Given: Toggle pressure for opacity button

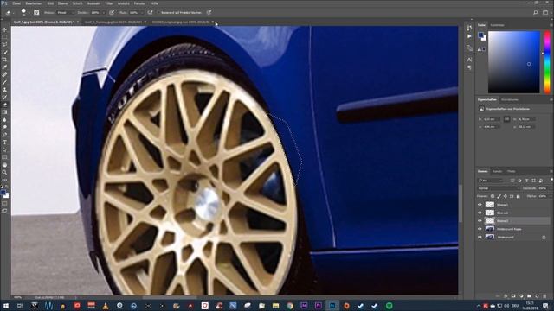Looking at the screenshot, I should point(112,12).
